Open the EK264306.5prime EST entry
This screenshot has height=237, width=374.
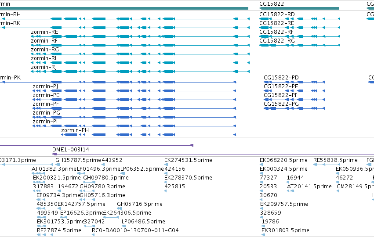(127, 213)
